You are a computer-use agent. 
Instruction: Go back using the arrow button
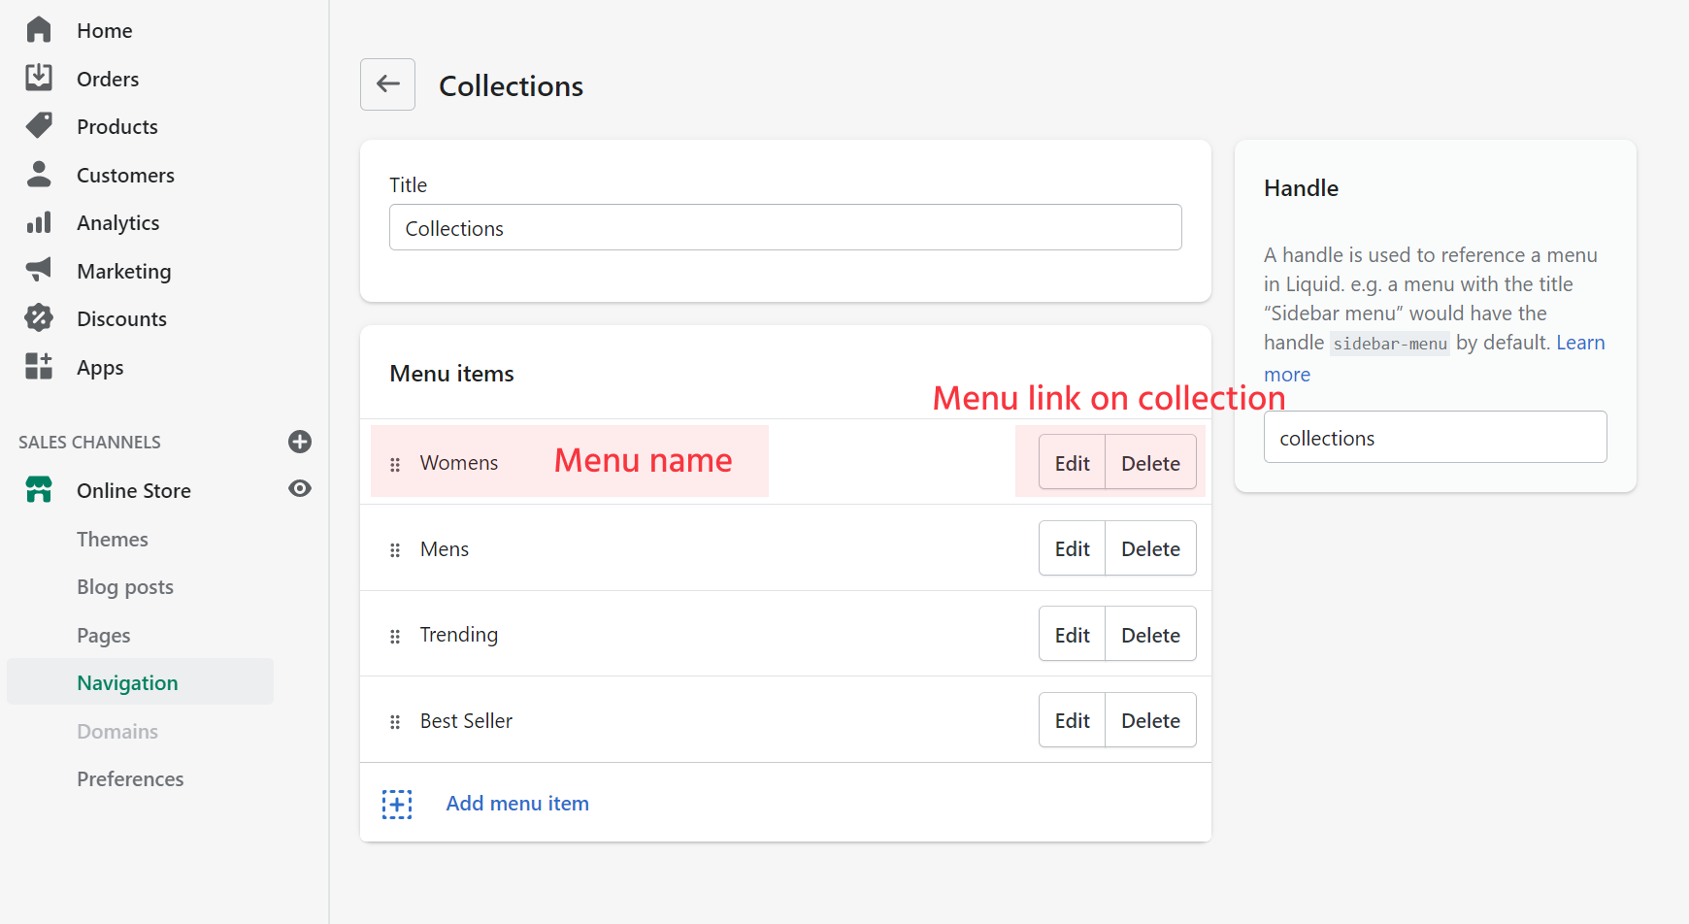(x=387, y=84)
